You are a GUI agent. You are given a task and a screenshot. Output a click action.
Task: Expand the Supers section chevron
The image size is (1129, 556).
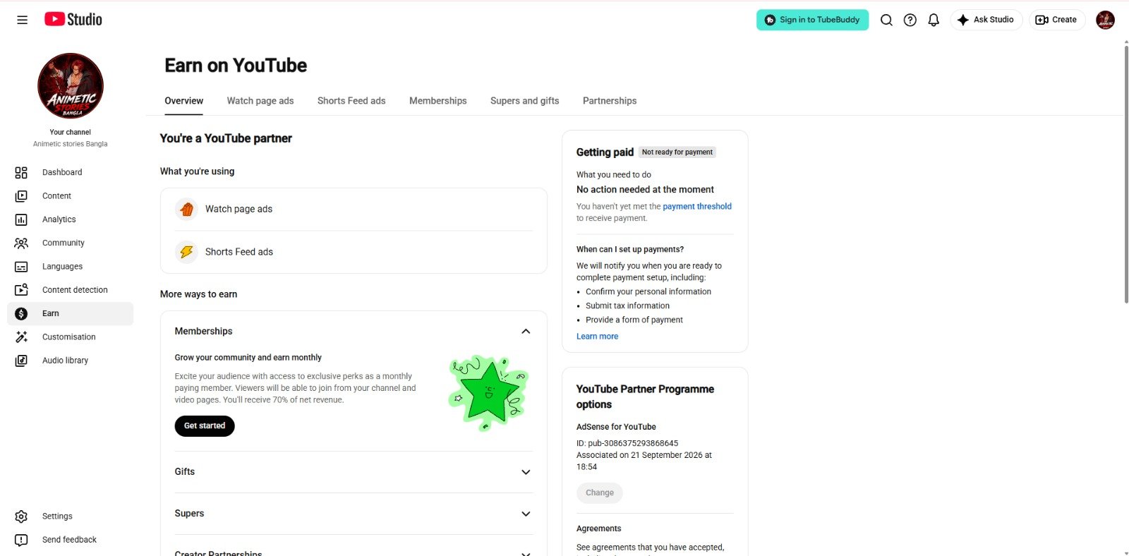(x=526, y=514)
